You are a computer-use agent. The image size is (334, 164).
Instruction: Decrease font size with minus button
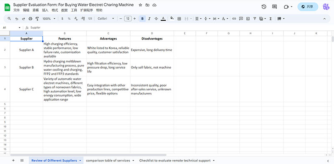[121, 19]
